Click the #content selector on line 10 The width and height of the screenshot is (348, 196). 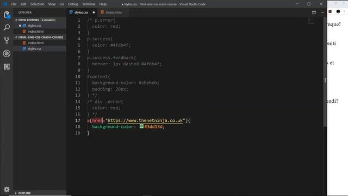click(x=97, y=76)
